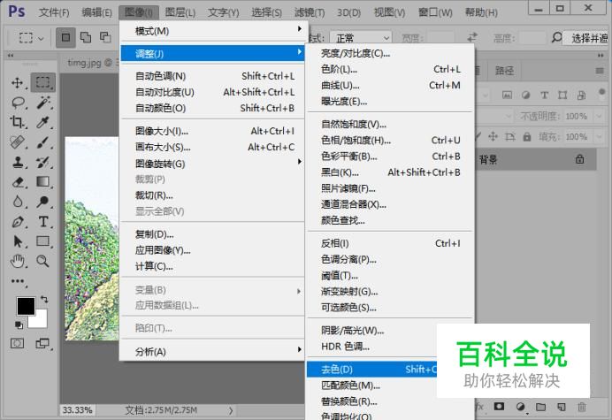Screen dimensions: 612x420
Task: Select the Blur tool
Action: 18,202
